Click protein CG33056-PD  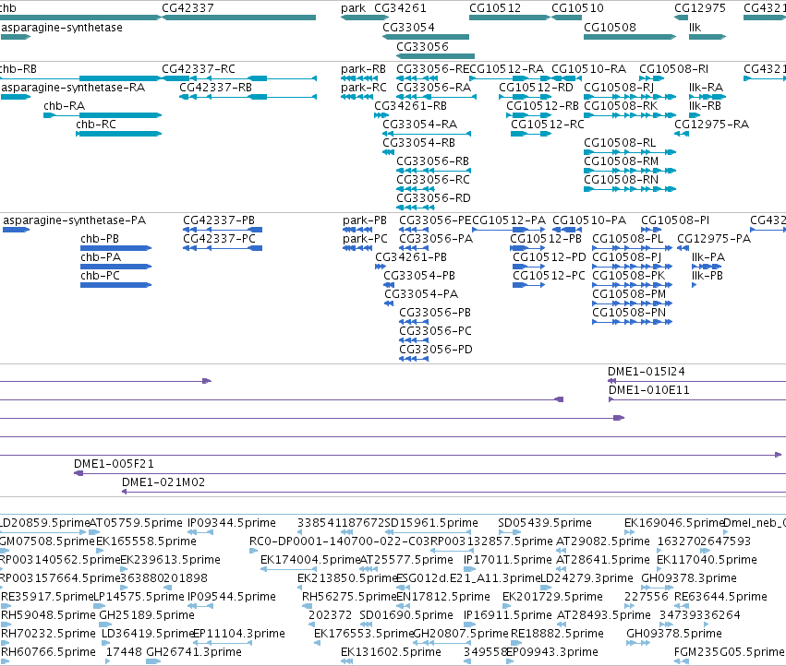click(436, 350)
